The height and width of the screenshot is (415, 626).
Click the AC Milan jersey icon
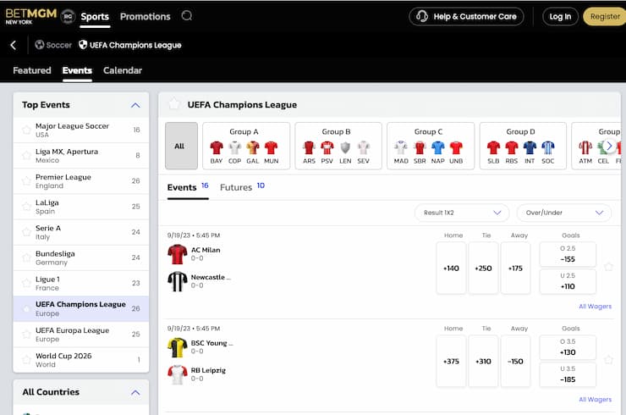coord(177,255)
